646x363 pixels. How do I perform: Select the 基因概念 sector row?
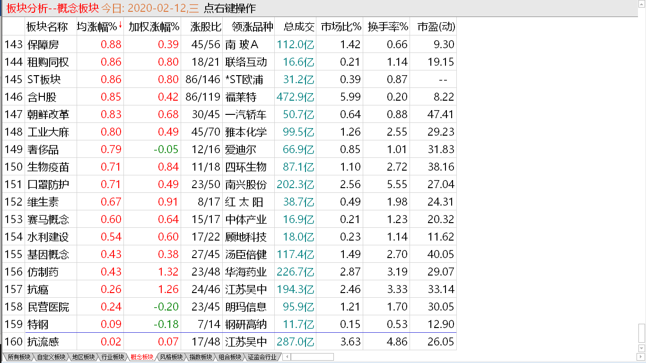[229, 254]
